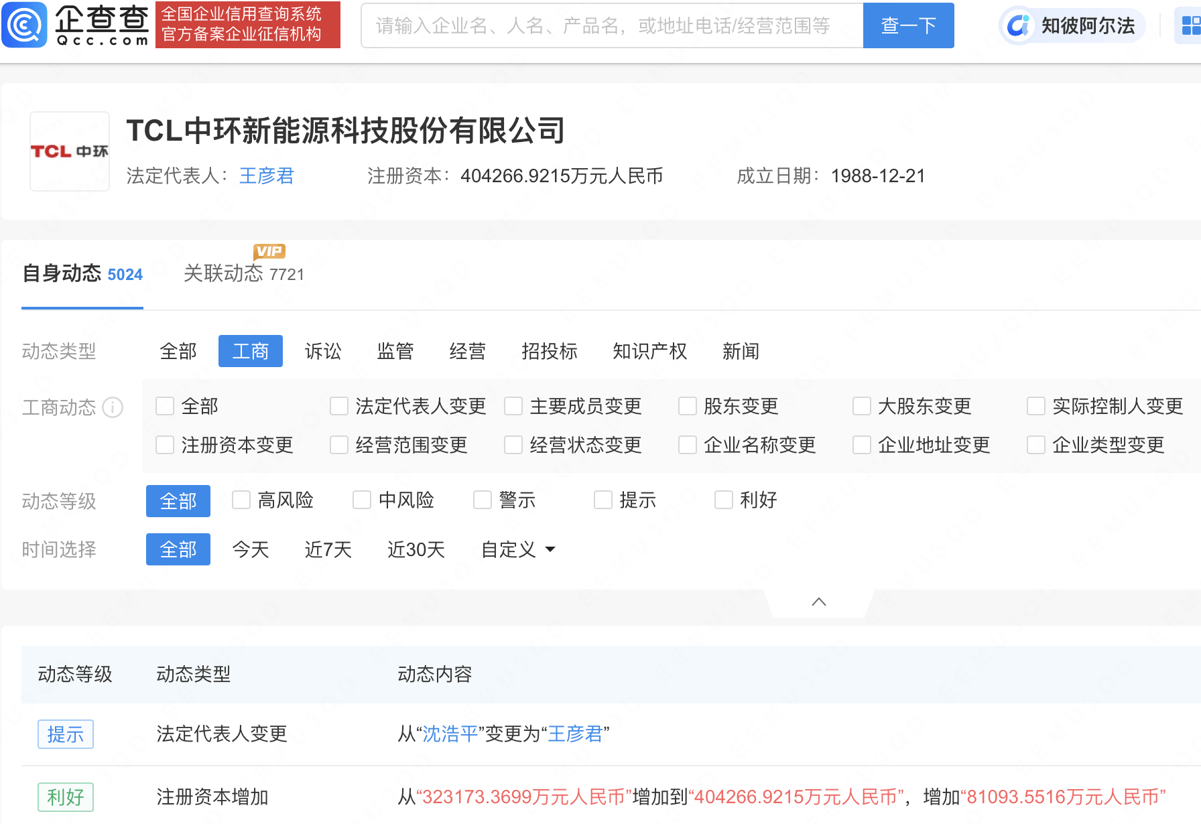1201x824 pixels.
Task: Click the 动态等级 column header
Action: click(75, 674)
